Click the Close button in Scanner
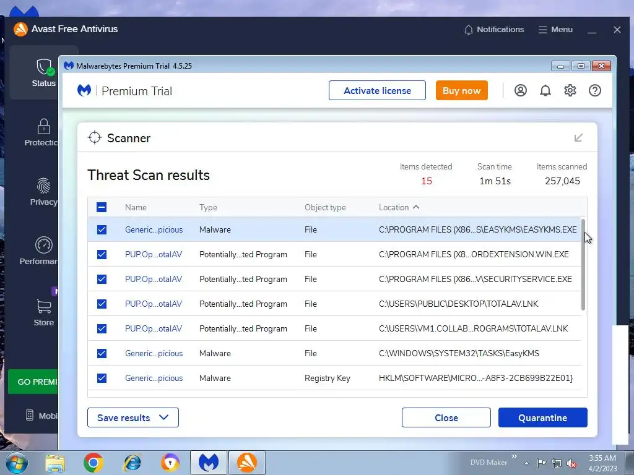634x475 pixels. 446,417
